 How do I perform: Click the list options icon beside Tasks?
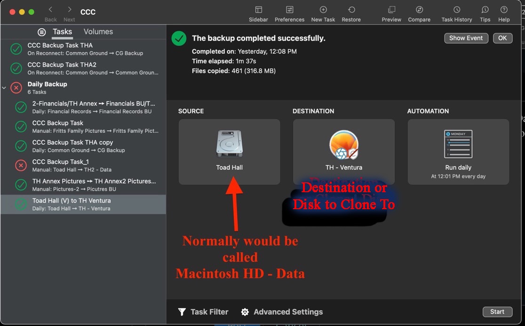tap(41, 32)
